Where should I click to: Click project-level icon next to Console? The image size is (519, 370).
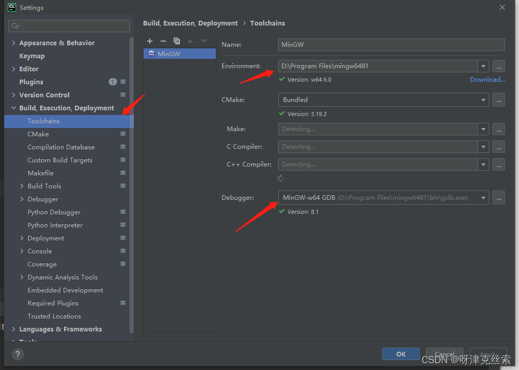pyautogui.click(x=123, y=251)
